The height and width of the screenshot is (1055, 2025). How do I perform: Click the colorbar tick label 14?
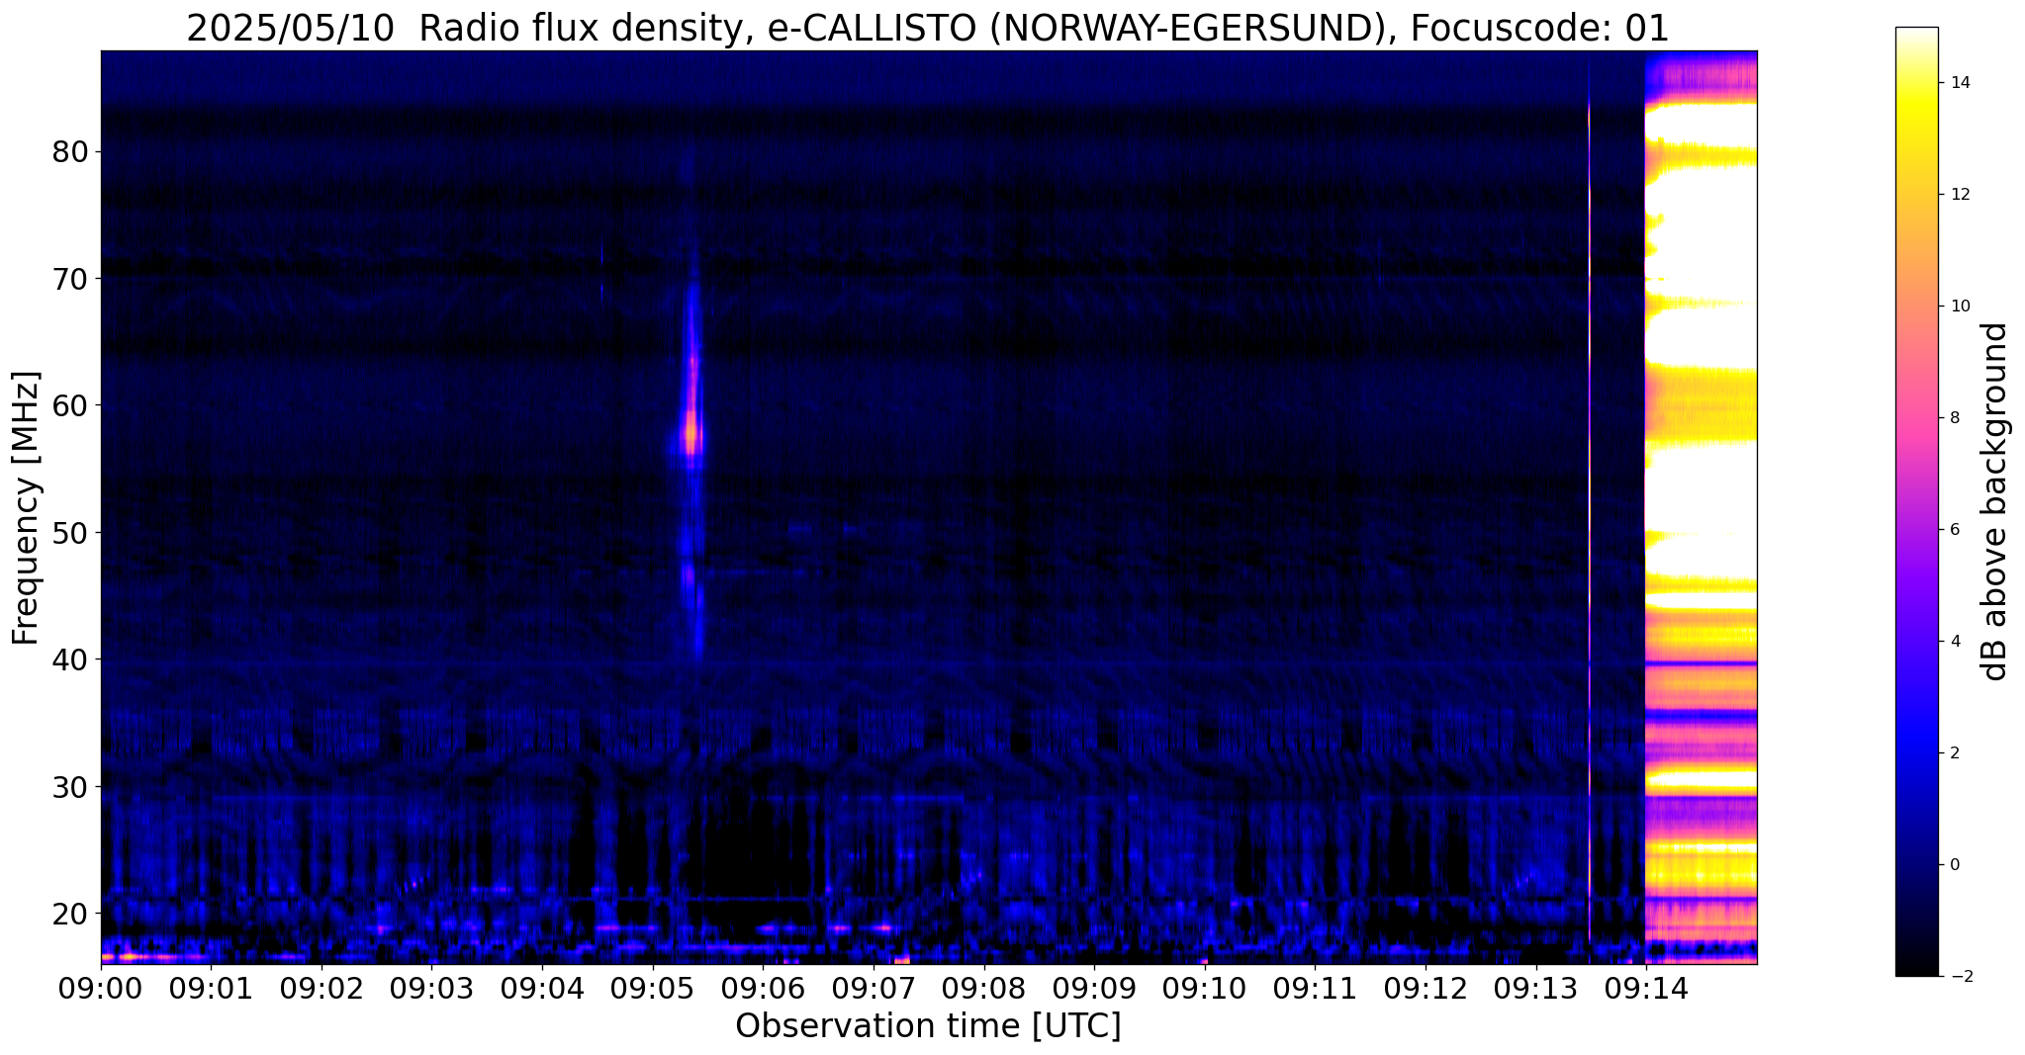[x=1959, y=83]
